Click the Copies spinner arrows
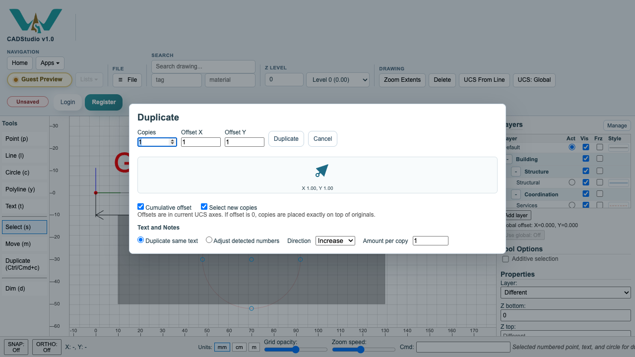Screen dimensions: 635x357 (172, 142)
